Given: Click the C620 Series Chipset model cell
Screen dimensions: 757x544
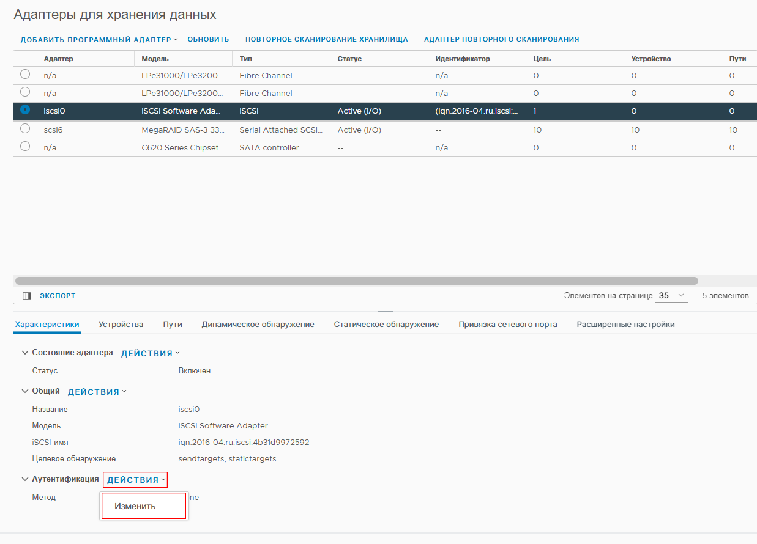Looking at the screenshot, I should 183,148.
